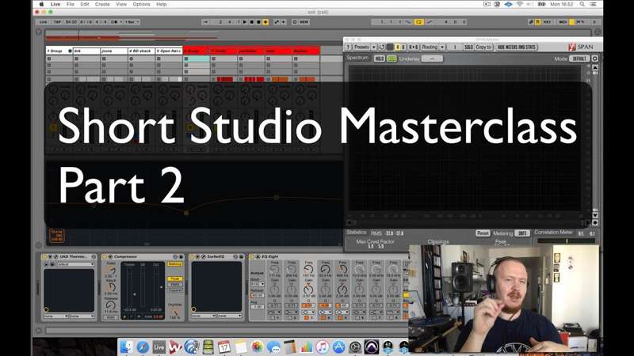Toggle the metronome in Live's control bar
This screenshot has height=356, width=634.
pyautogui.click(x=114, y=22)
